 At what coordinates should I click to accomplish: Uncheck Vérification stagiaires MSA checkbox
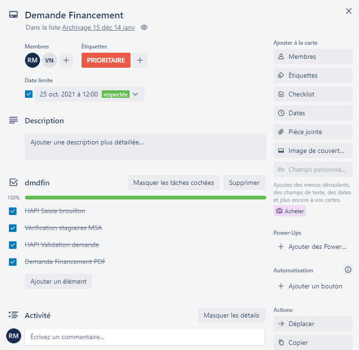pyautogui.click(x=13, y=228)
